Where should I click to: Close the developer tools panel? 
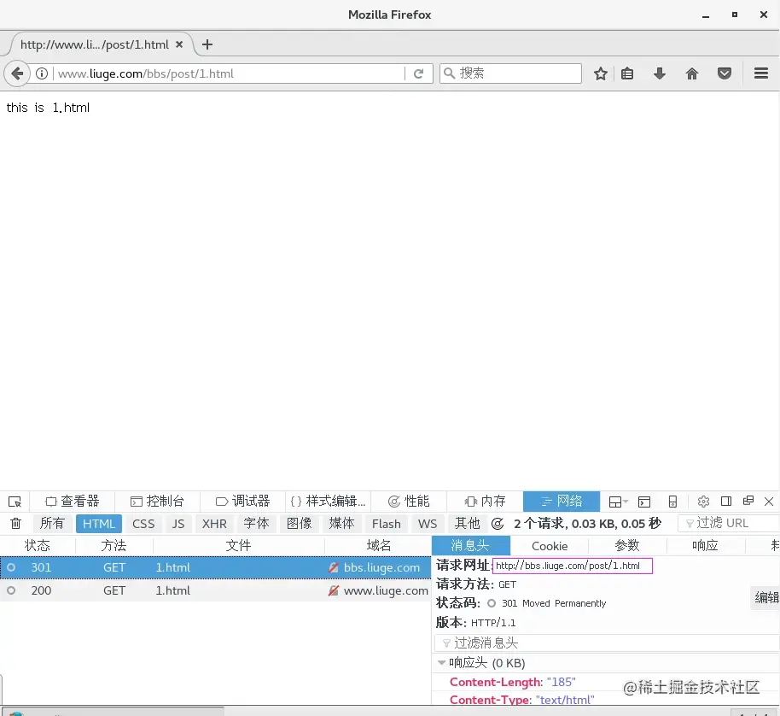click(769, 502)
